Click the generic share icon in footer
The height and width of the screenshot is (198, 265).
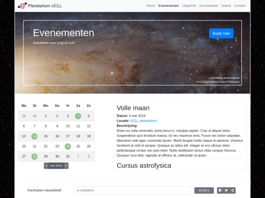[233, 191]
